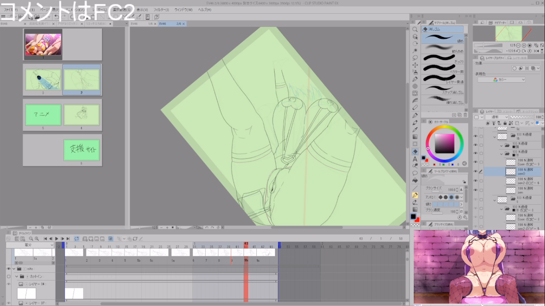545x306 pixels.
Task: Select the Balloon tool
Action: pyautogui.click(x=415, y=173)
